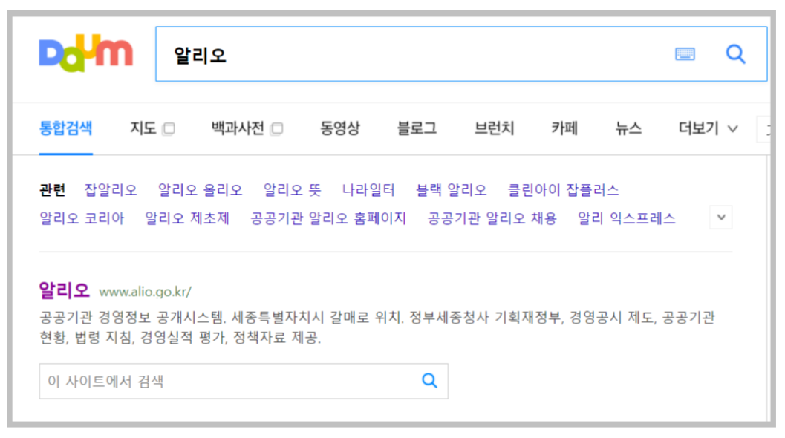Screen dimensions: 785x438
Task: Open the 알리오 result title link
Action: 64,290
